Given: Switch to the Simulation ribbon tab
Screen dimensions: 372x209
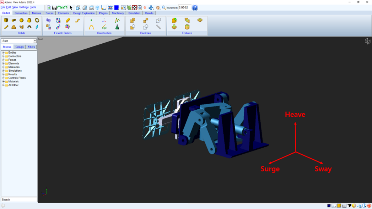Looking at the screenshot, I should (134, 13).
